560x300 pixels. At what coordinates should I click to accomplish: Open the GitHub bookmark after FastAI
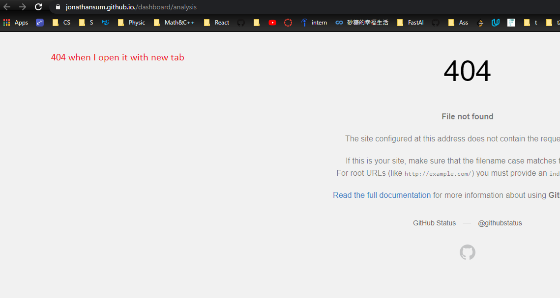[435, 23]
